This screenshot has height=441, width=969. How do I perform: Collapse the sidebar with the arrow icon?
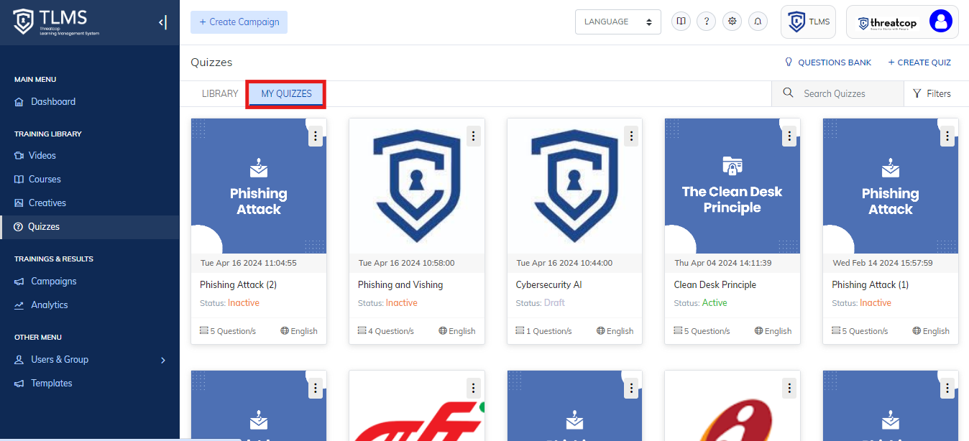tap(162, 22)
